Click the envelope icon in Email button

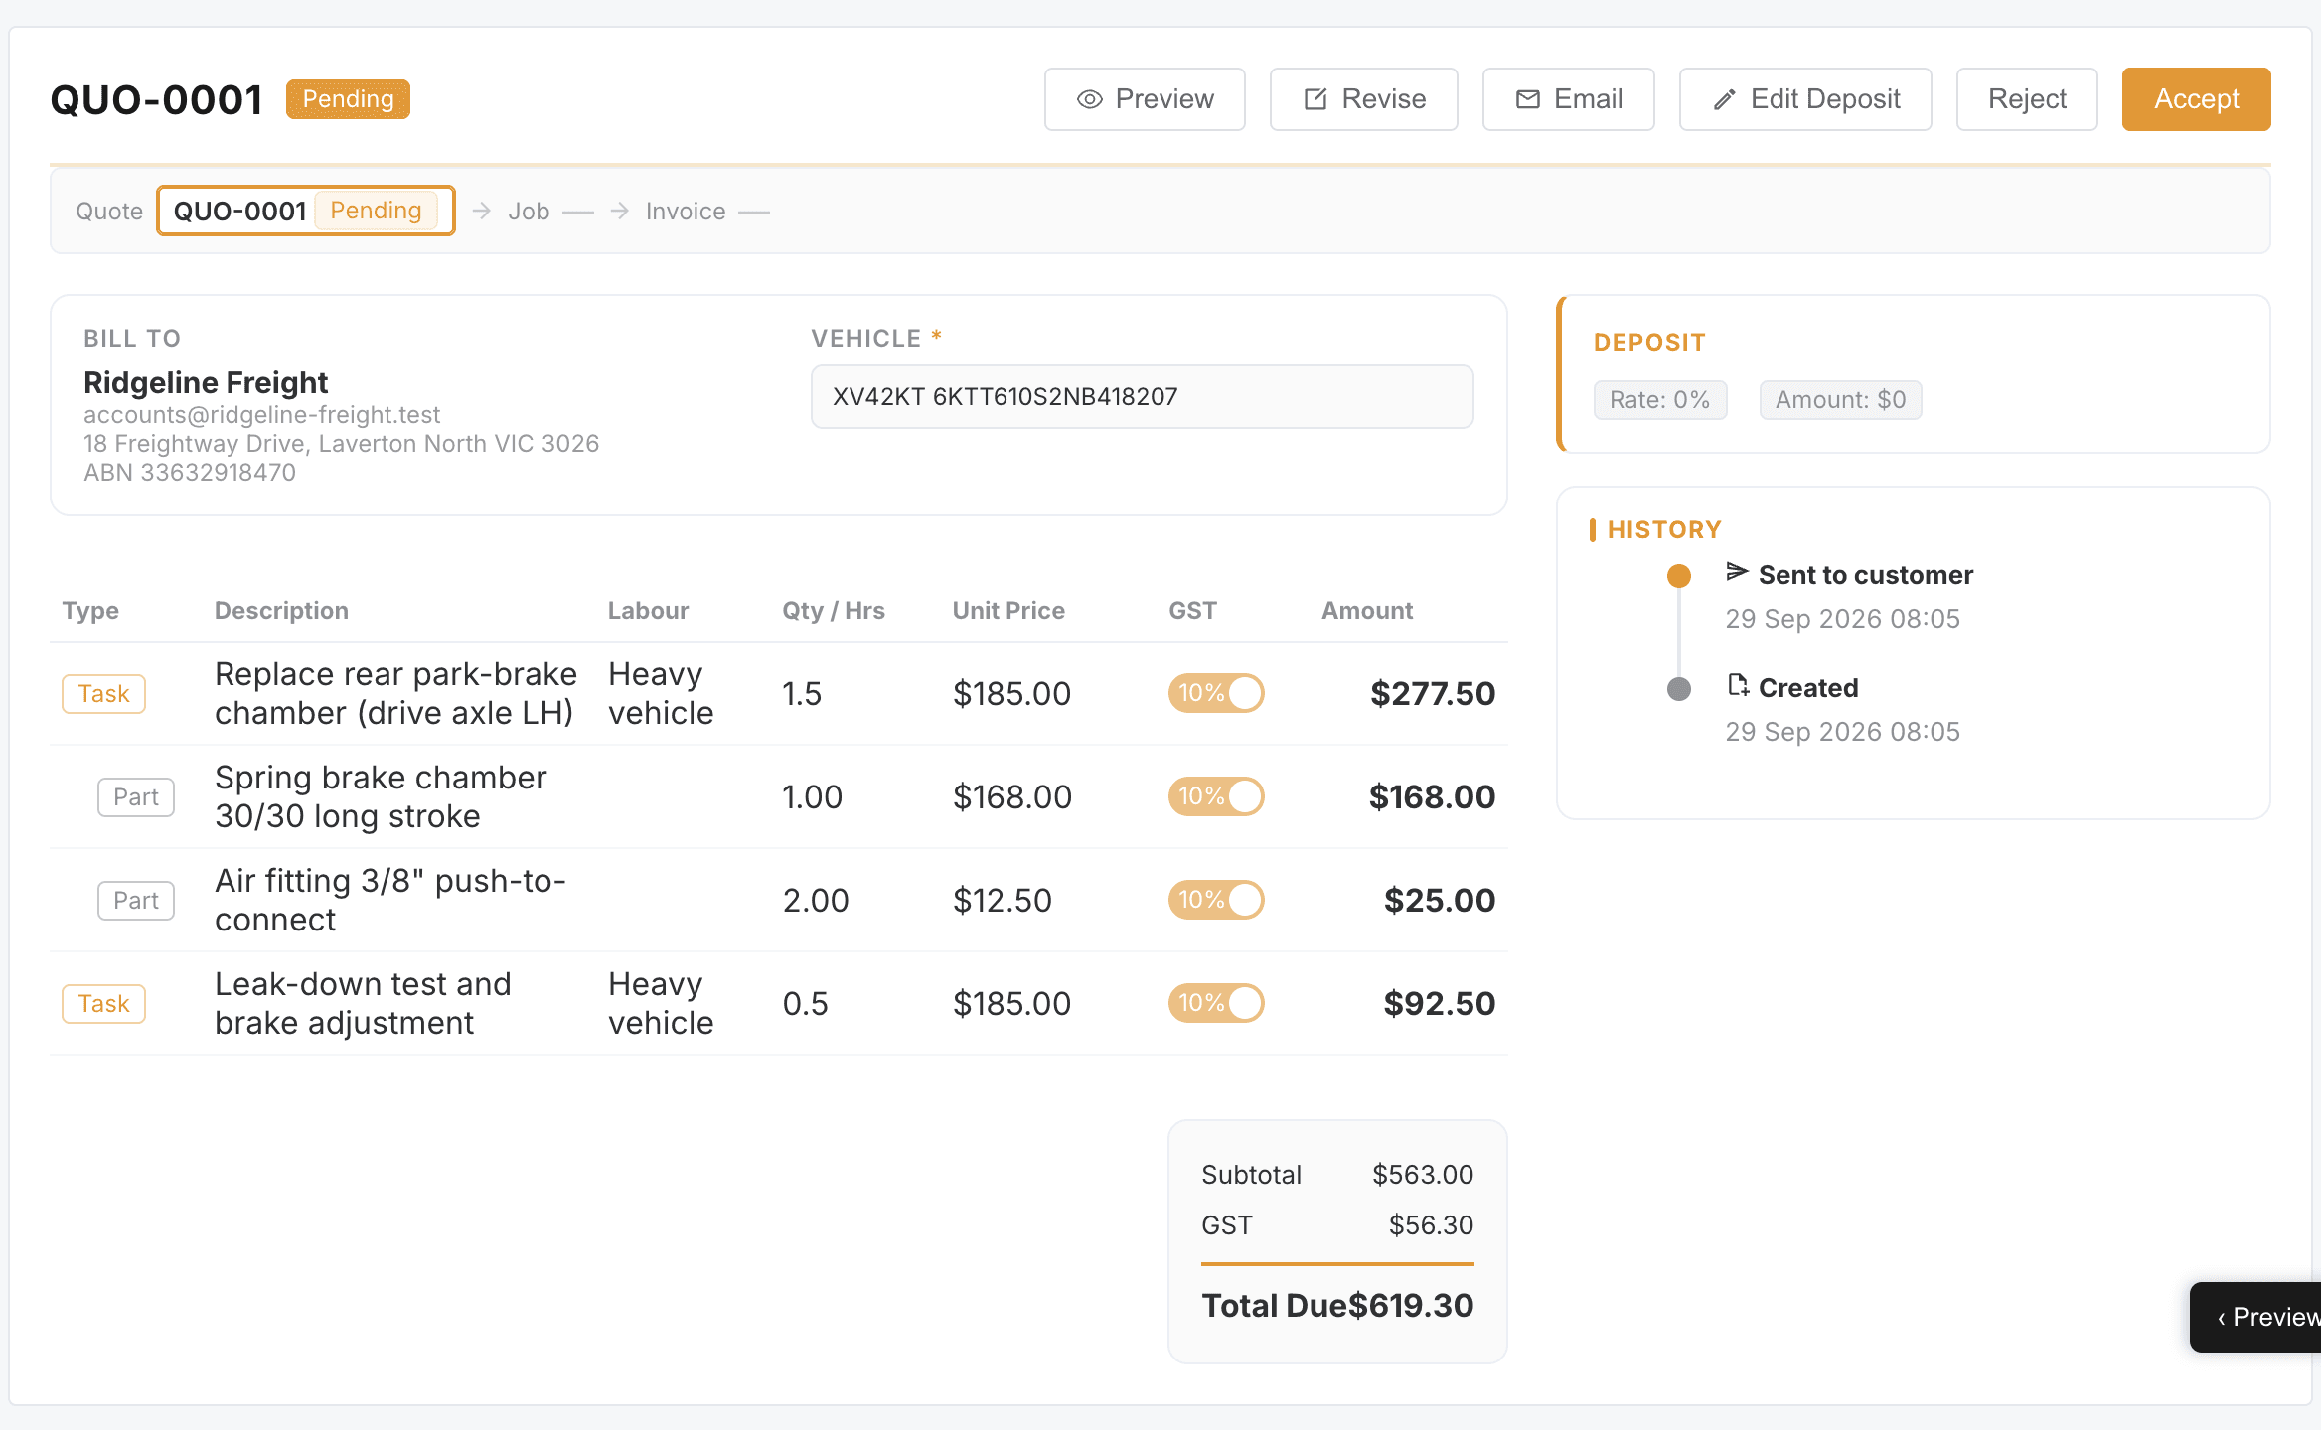1528,99
